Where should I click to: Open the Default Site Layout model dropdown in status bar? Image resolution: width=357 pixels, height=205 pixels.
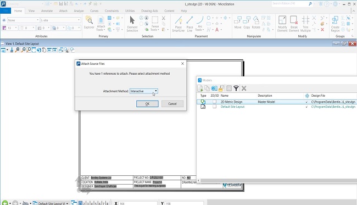pyautogui.click(x=51, y=203)
